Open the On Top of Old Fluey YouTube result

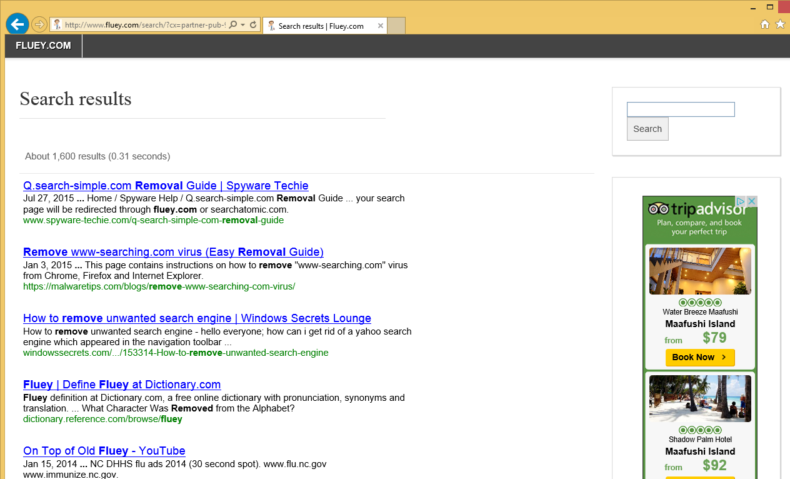point(104,450)
